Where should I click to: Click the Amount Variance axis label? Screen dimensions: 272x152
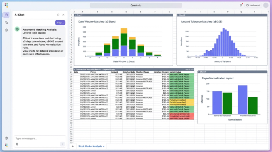pyautogui.click(x=222, y=61)
